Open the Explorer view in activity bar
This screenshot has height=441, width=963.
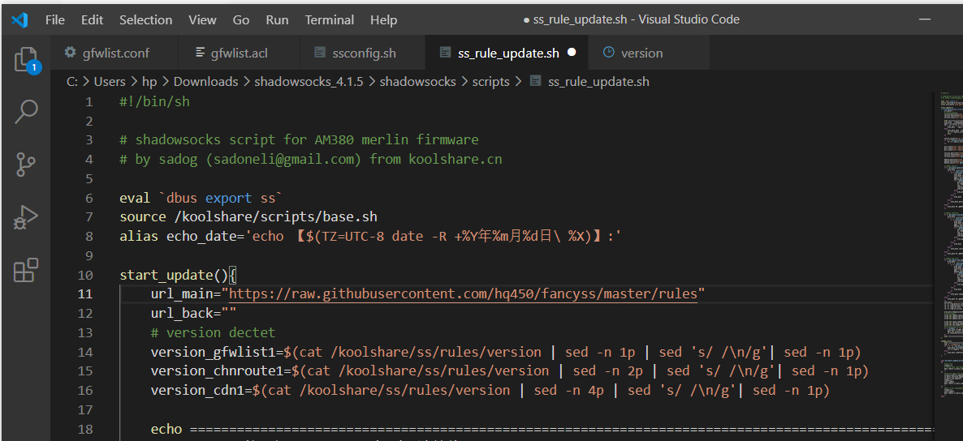pyautogui.click(x=26, y=59)
